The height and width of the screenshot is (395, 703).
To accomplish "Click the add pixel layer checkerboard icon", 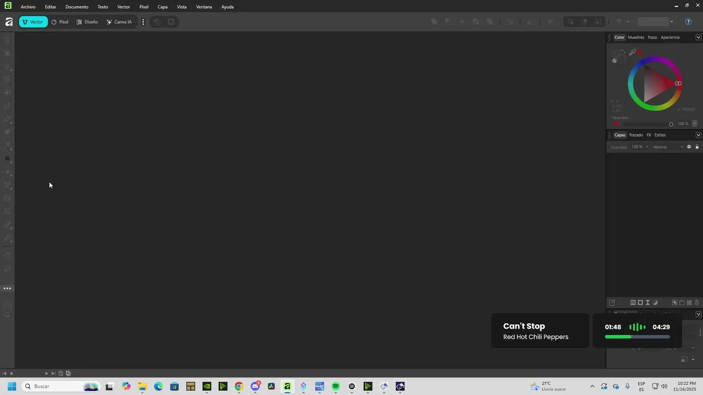I will coord(689,303).
